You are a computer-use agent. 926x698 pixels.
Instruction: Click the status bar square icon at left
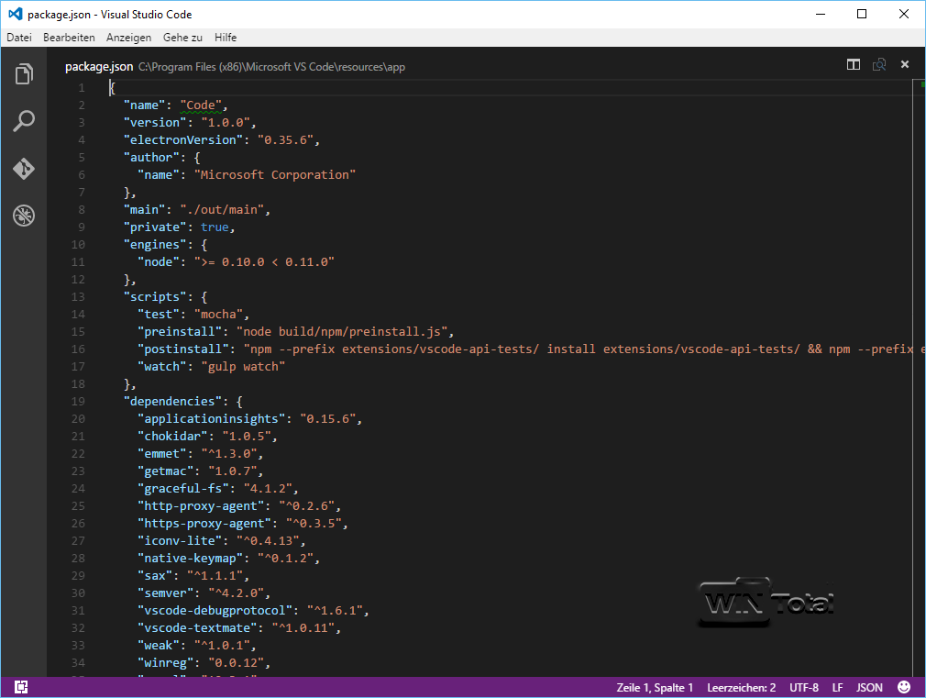tap(22, 687)
